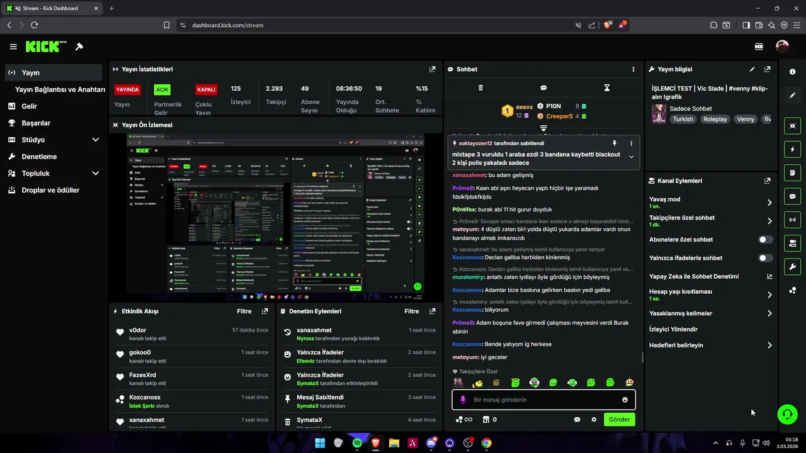This screenshot has width=806, height=453.
Task: Click the Gönder send button
Action: tap(619, 420)
